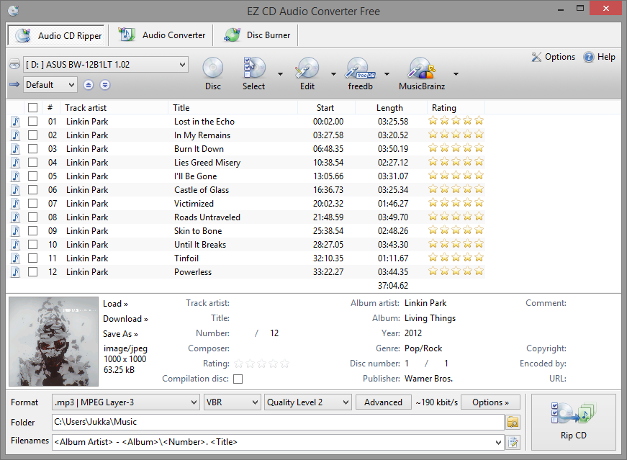Click Download » for cover art

(125, 319)
